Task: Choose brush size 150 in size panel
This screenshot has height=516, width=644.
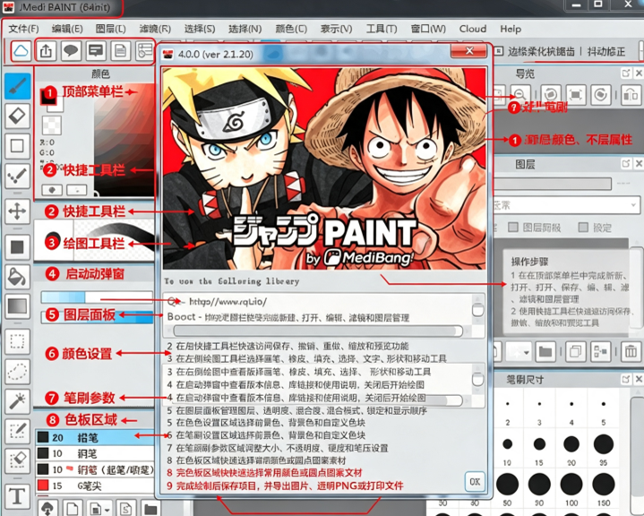Action: pos(604,484)
